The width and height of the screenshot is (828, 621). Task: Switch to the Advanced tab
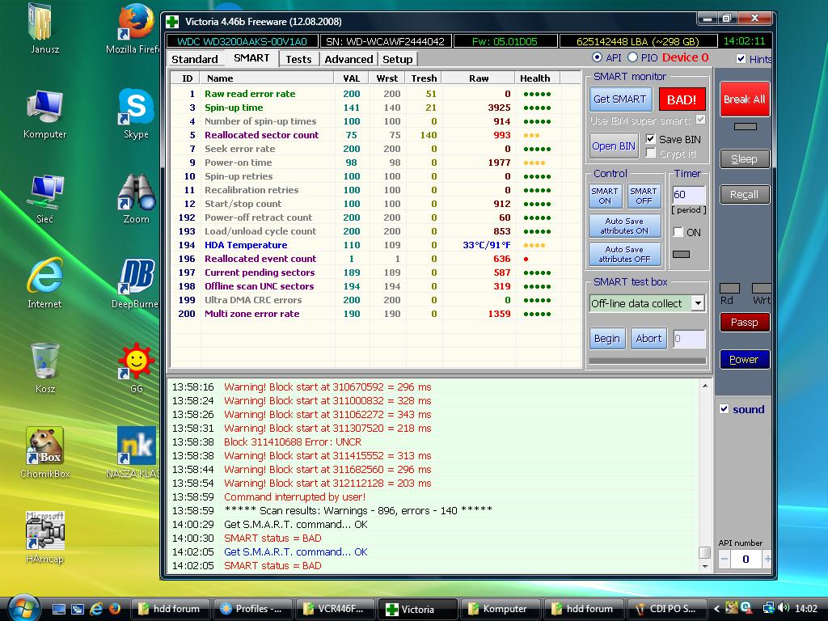pos(349,59)
